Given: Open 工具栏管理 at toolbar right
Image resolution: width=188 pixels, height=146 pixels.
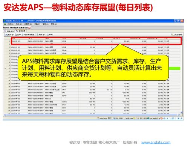Looking at the screenshot, I should (176, 35).
